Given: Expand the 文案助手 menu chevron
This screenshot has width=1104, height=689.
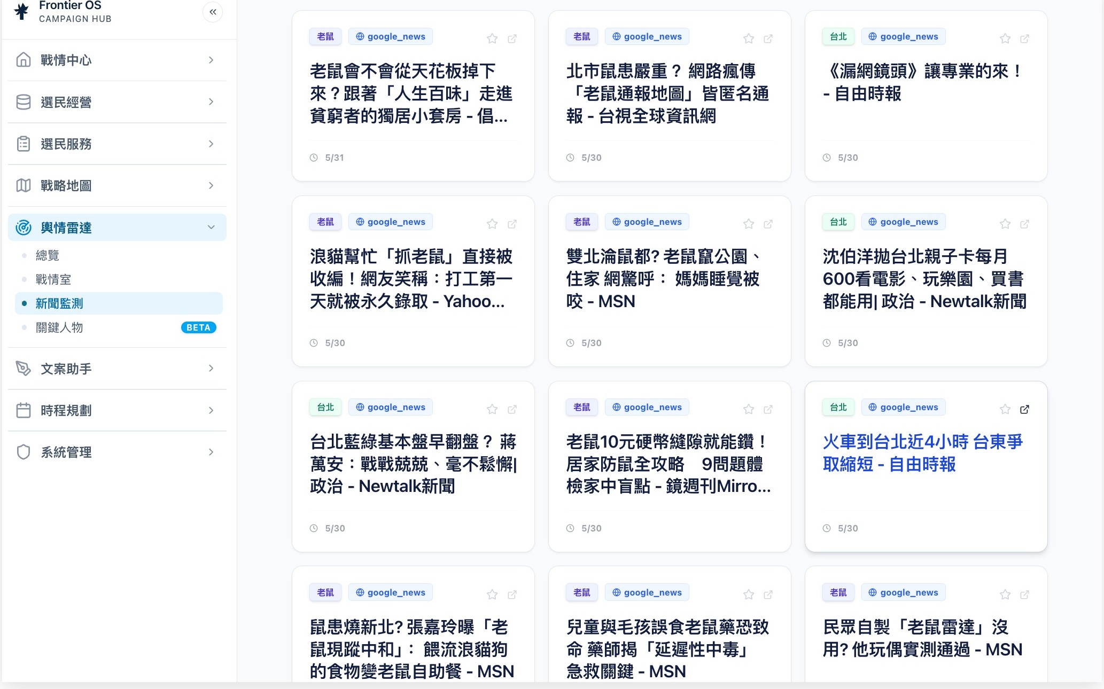Looking at the screenshot, I should click(x=211, y=368).
